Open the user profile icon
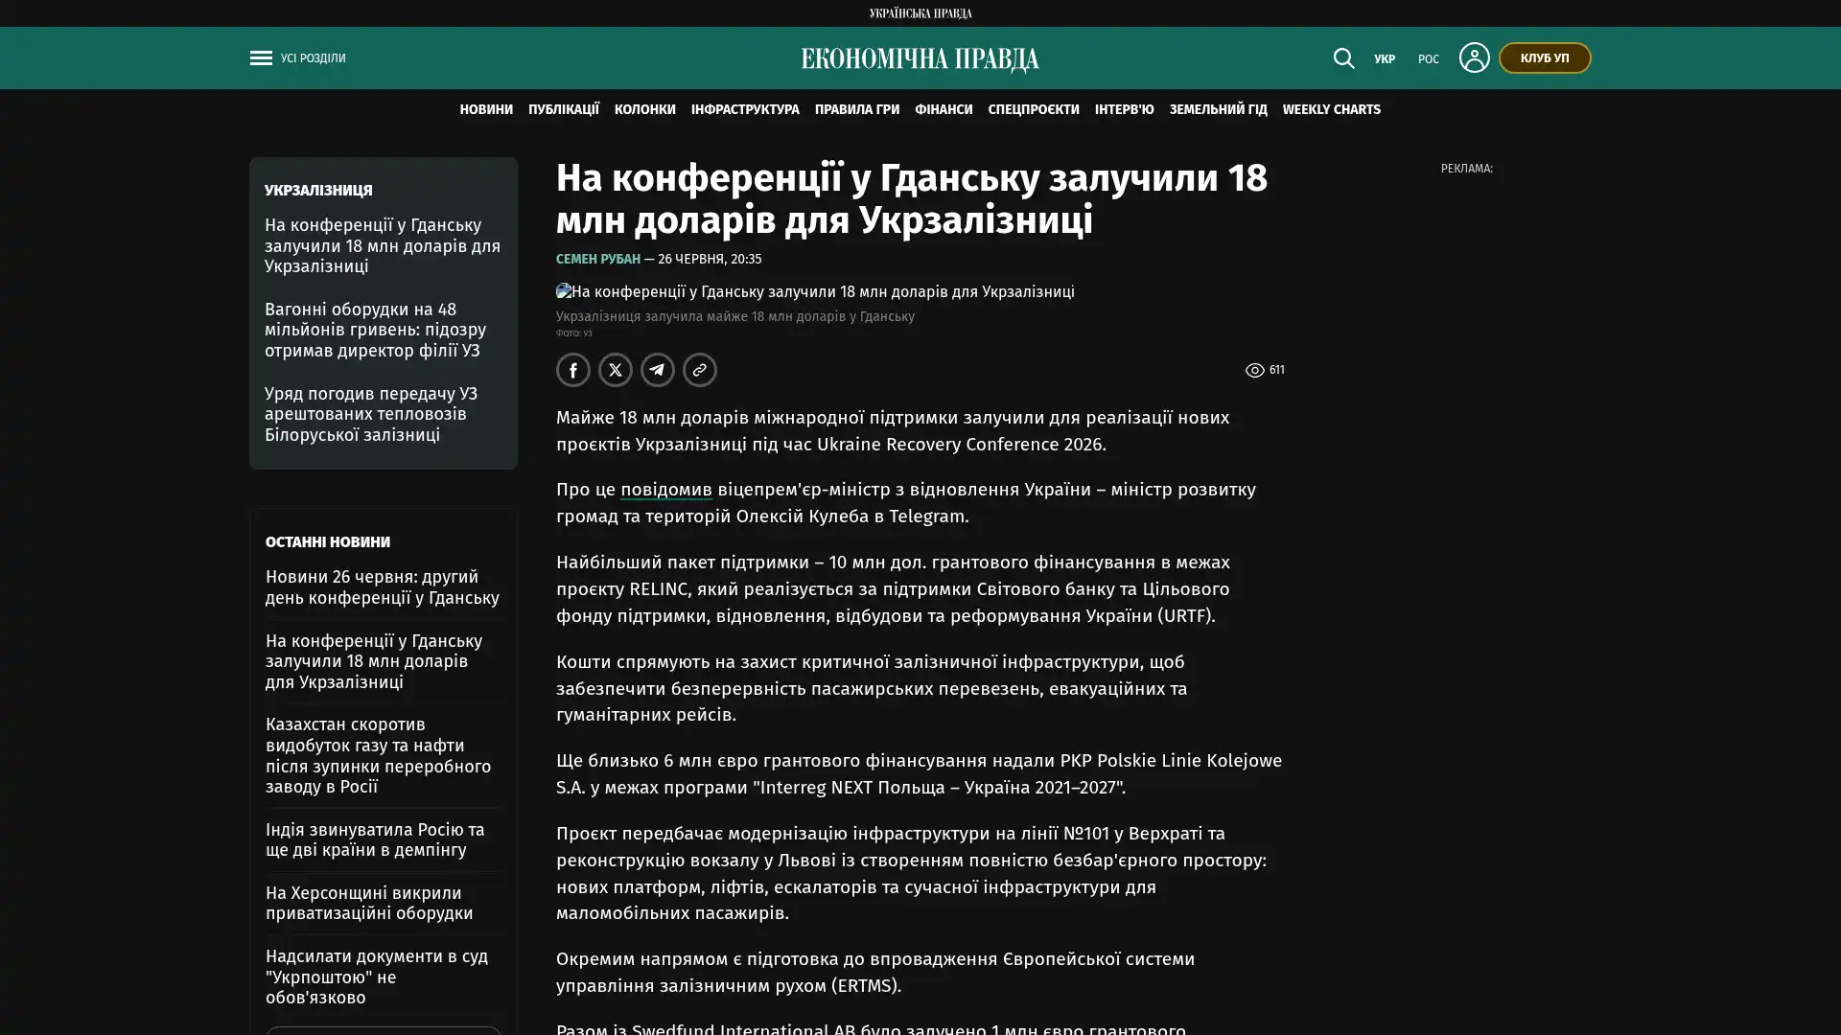The height and width of the screenshot is (1035, 1841). (1474, 57)
